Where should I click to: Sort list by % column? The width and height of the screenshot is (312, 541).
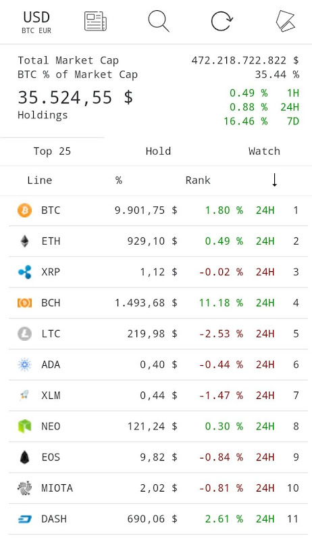[x=118, y=181]
